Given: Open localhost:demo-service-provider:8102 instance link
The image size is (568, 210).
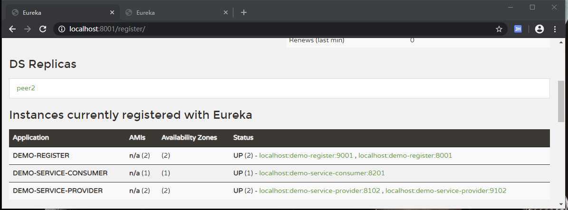Looking at the screenshot, I should point(319,191).
